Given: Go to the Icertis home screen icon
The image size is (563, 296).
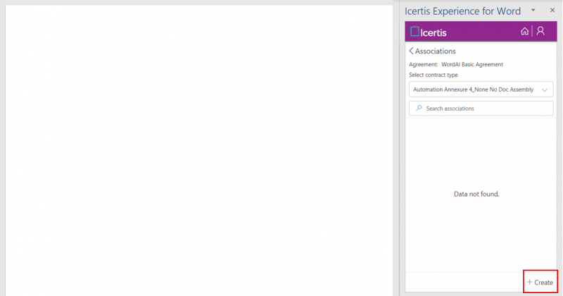Looking at the screenshot, I should 524,31.
